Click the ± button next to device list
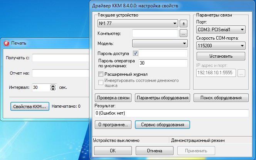256x160 pixels. click(x=184, y=23)
